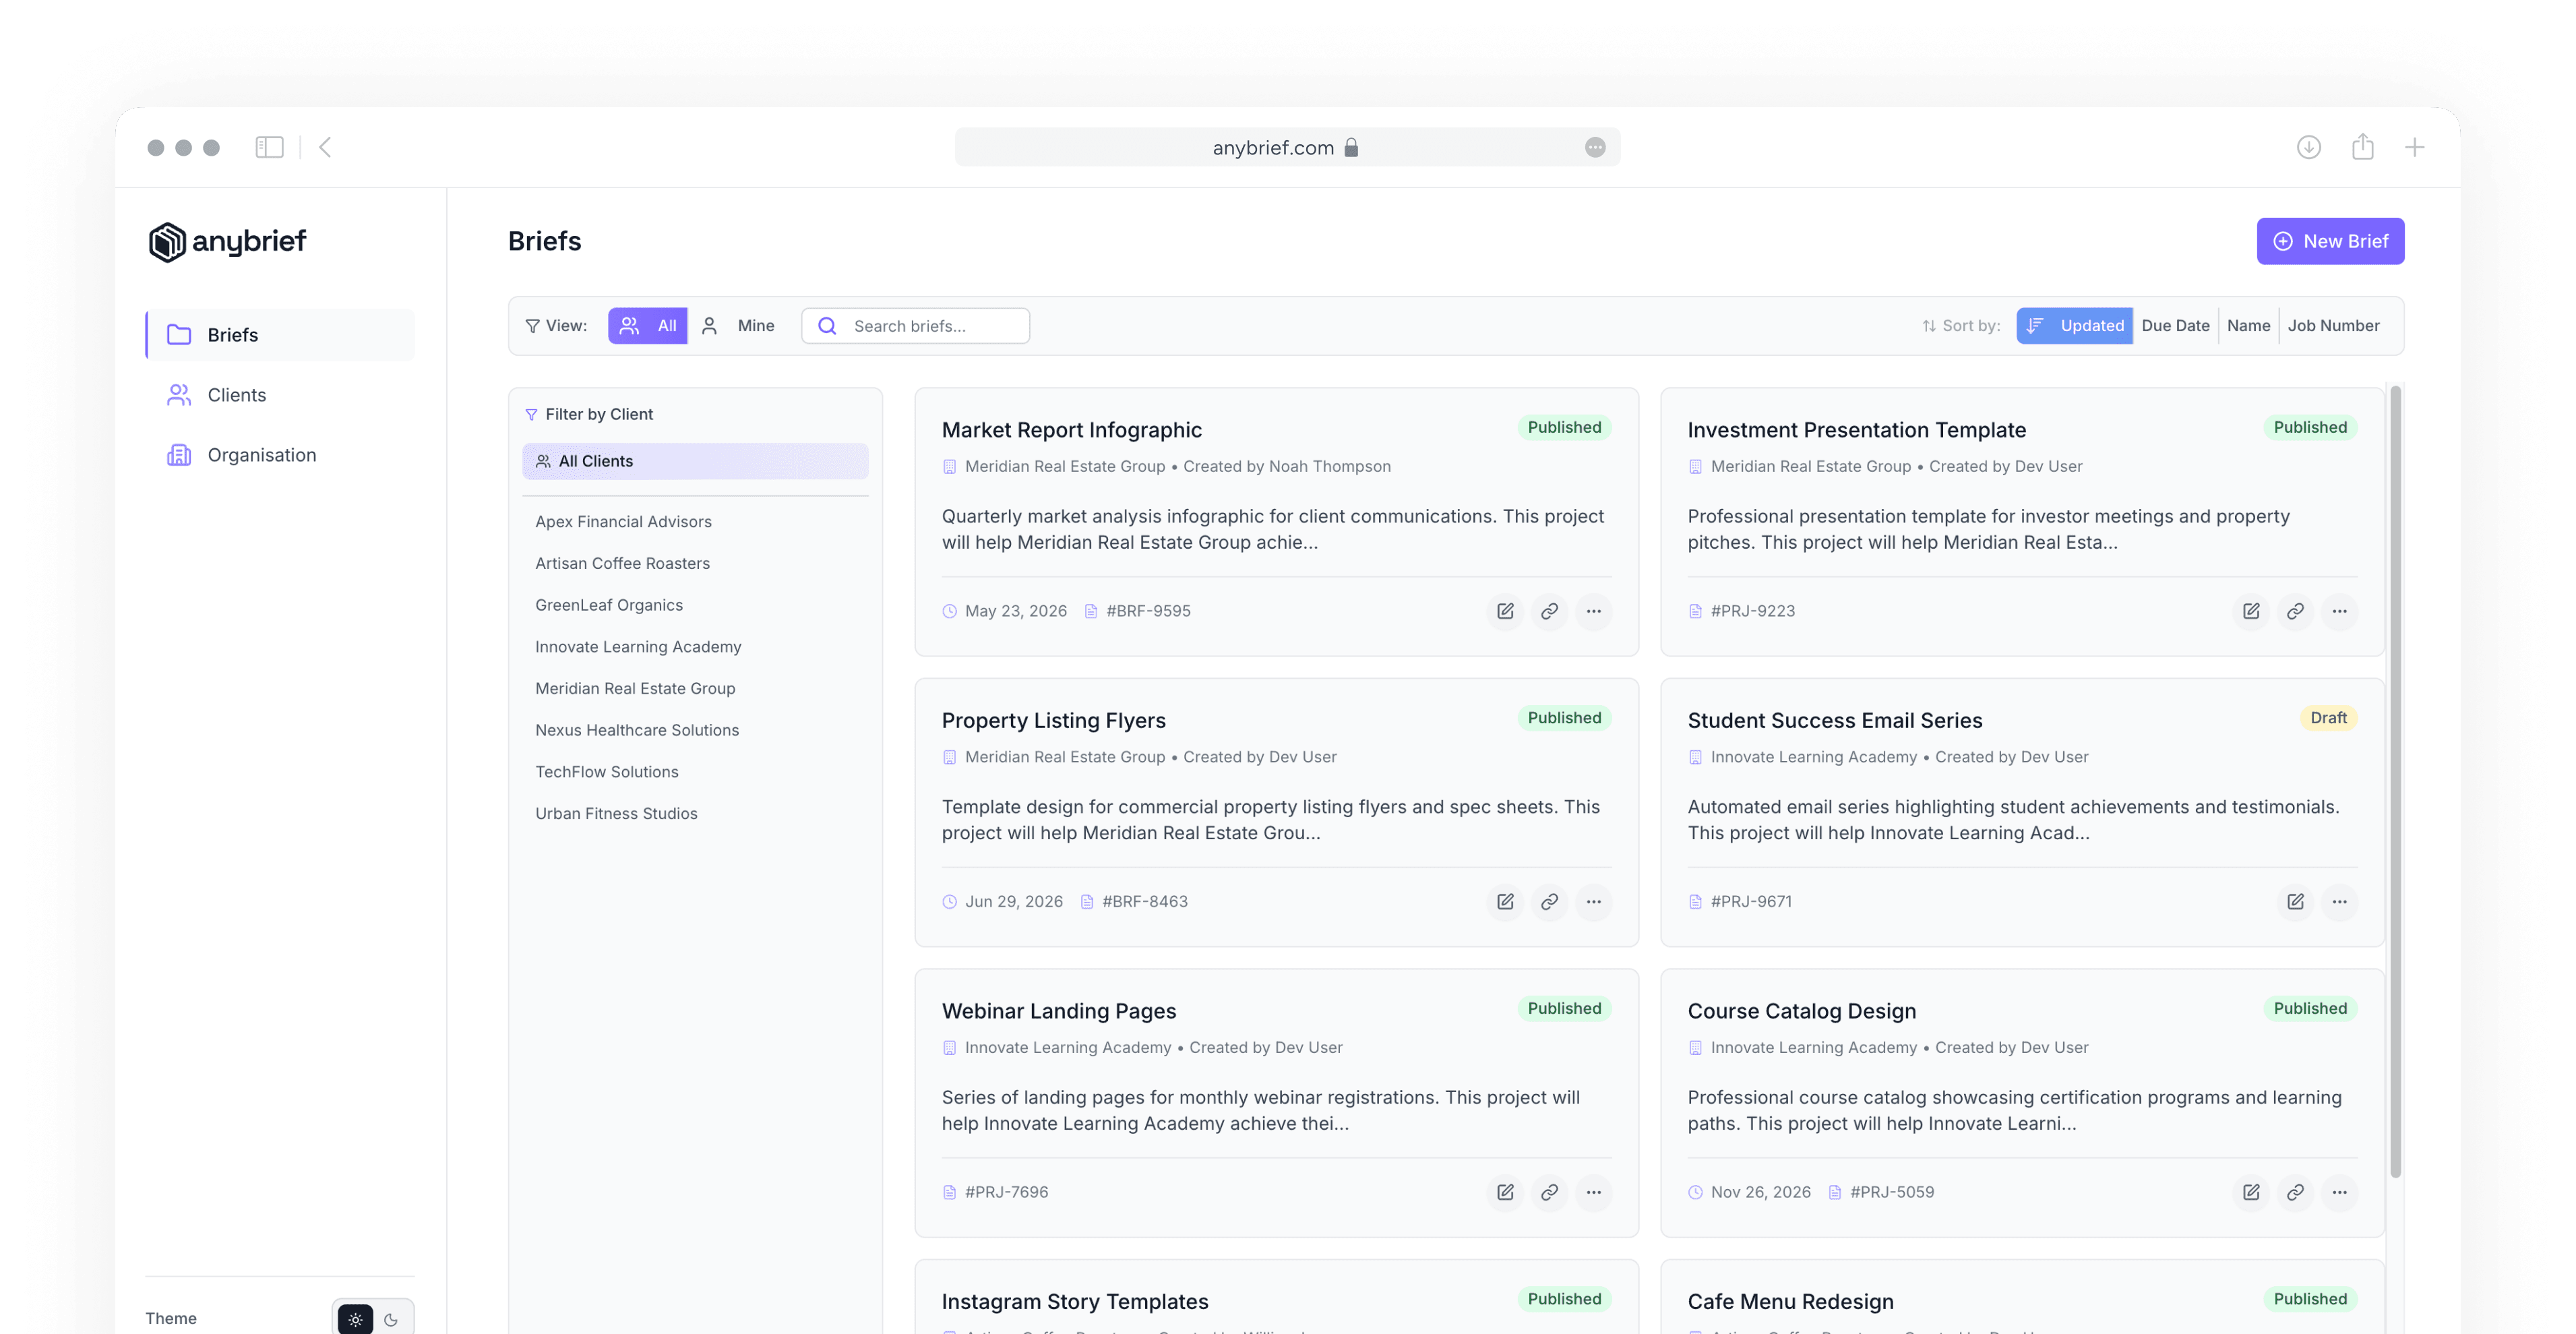The height and width of the screenshot is (1334, 2576).
Task: Select All Clients in the filter panel
Action: click(595, 461)
